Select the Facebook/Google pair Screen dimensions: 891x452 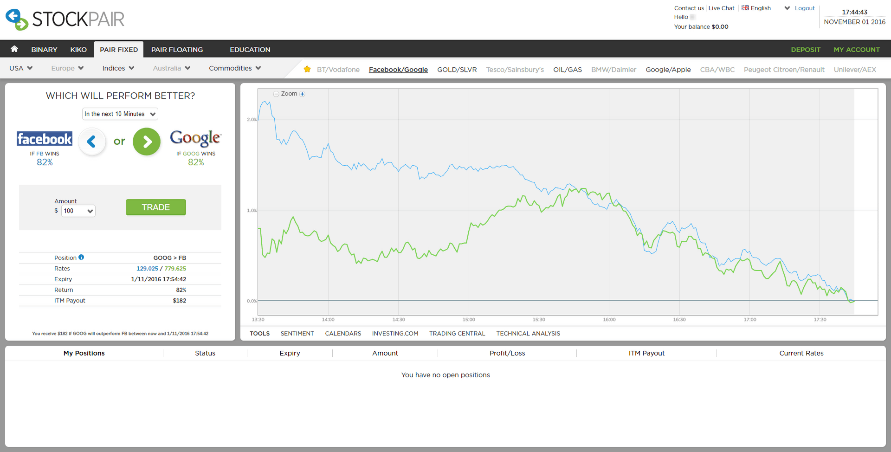pos(398,70)
